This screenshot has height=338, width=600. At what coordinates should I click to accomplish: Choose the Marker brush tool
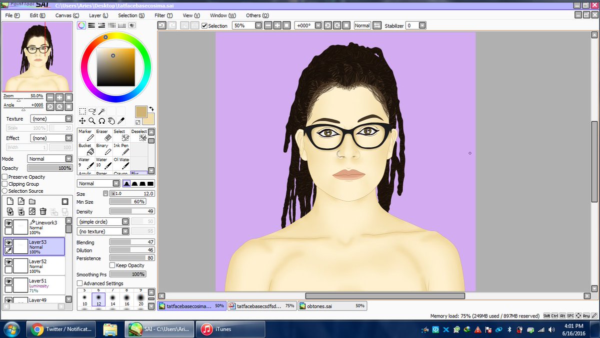point(86,135)
